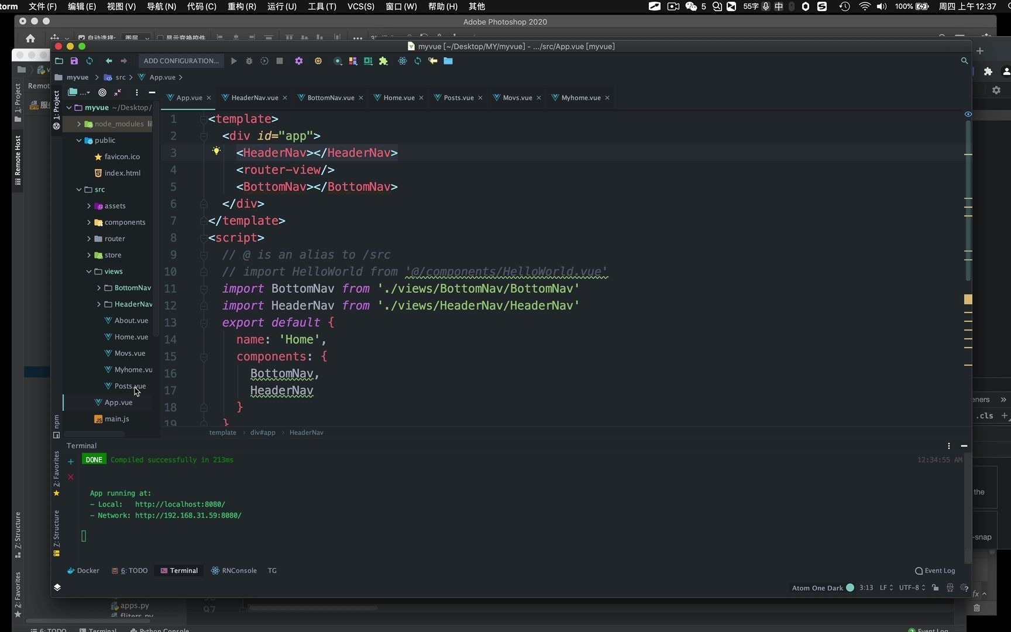Open ADD CONFIGURATION run dropdown
1011x632 pixels.
[181, 61]
